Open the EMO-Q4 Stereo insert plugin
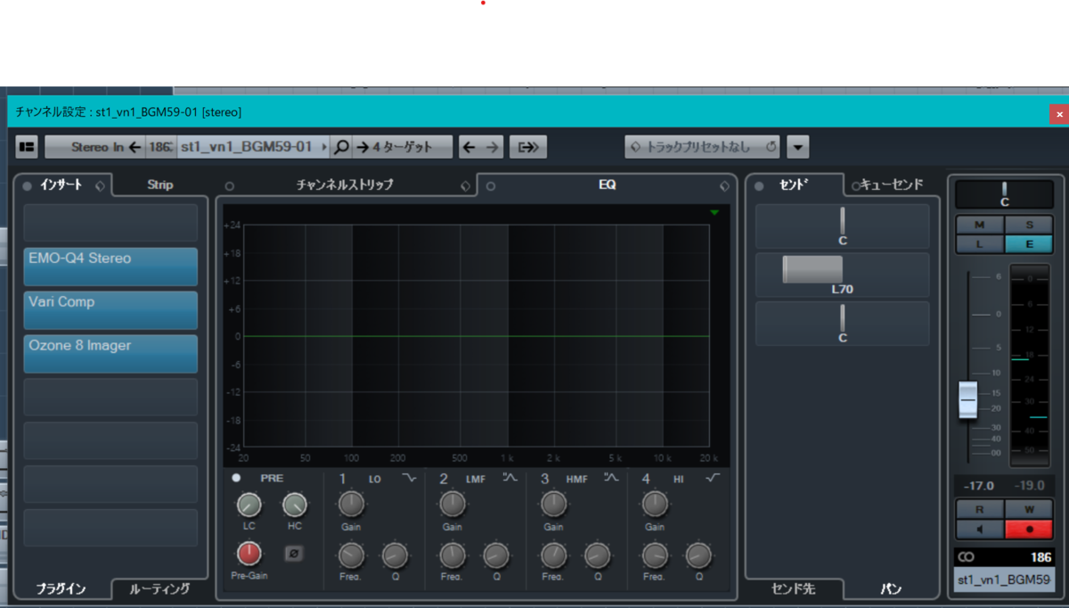The image size is (1069, 608). (x=110, y=267)
